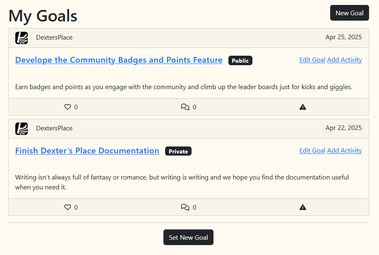Viewport: 379px width, 255px height.
Task: Add Activity to Documentation goal
Action: click(344, 151)
